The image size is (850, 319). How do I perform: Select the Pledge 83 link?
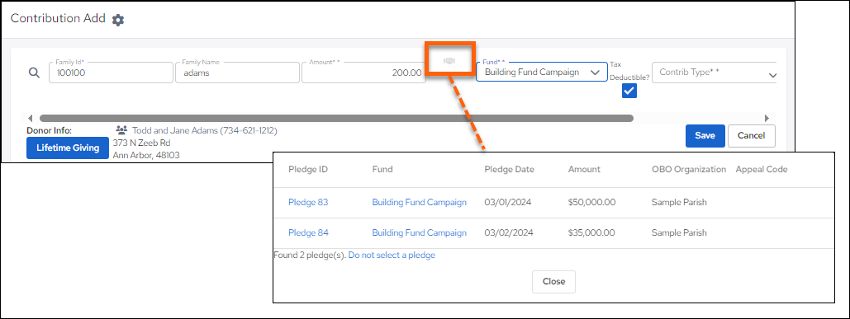point(308,202)
